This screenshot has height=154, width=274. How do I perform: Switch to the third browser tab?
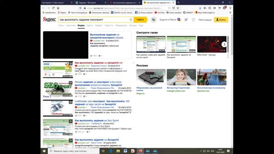point(125,3)
